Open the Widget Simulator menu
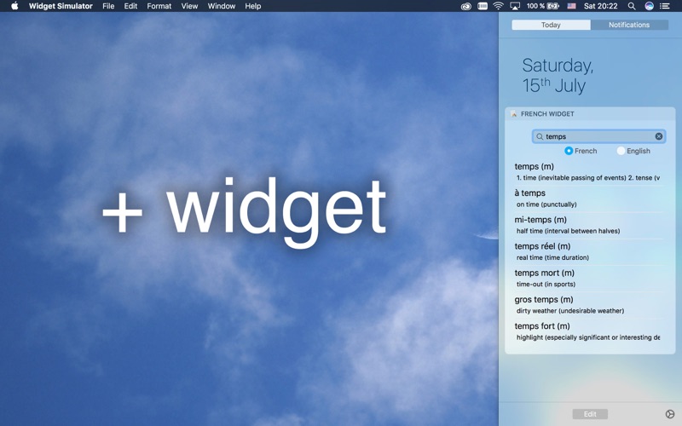The image size is (682, 426). [61, 6]
